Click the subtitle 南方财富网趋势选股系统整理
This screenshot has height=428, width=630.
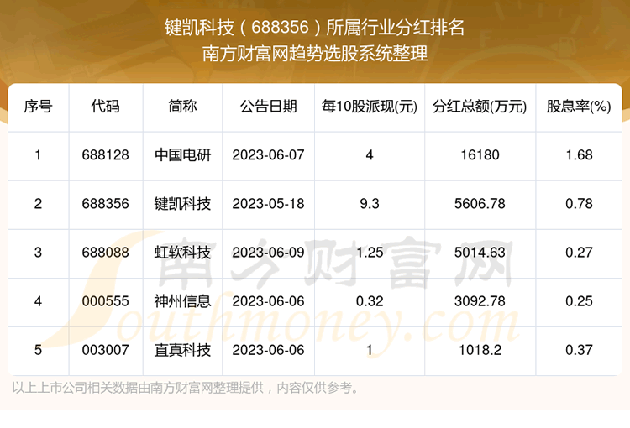point(315,54)
